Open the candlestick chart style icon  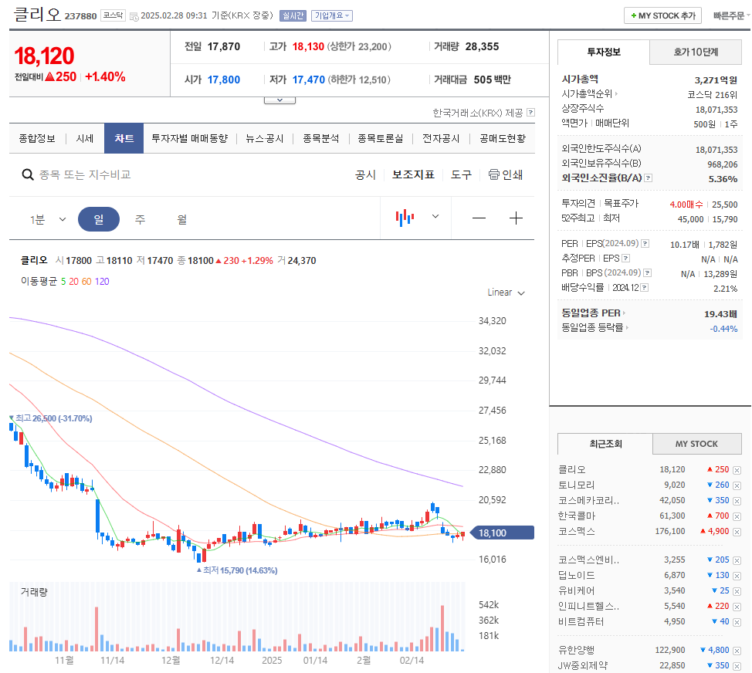(405, 218)
